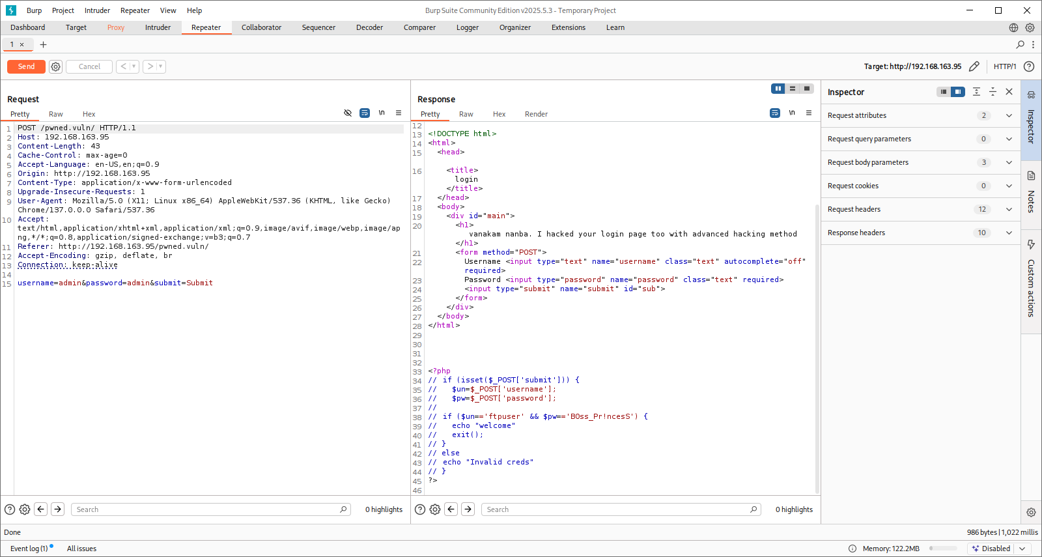This screenshot has height=557, width=1042.
Task: Expand Request body parameters section
Action: click(x=920, y=162)
